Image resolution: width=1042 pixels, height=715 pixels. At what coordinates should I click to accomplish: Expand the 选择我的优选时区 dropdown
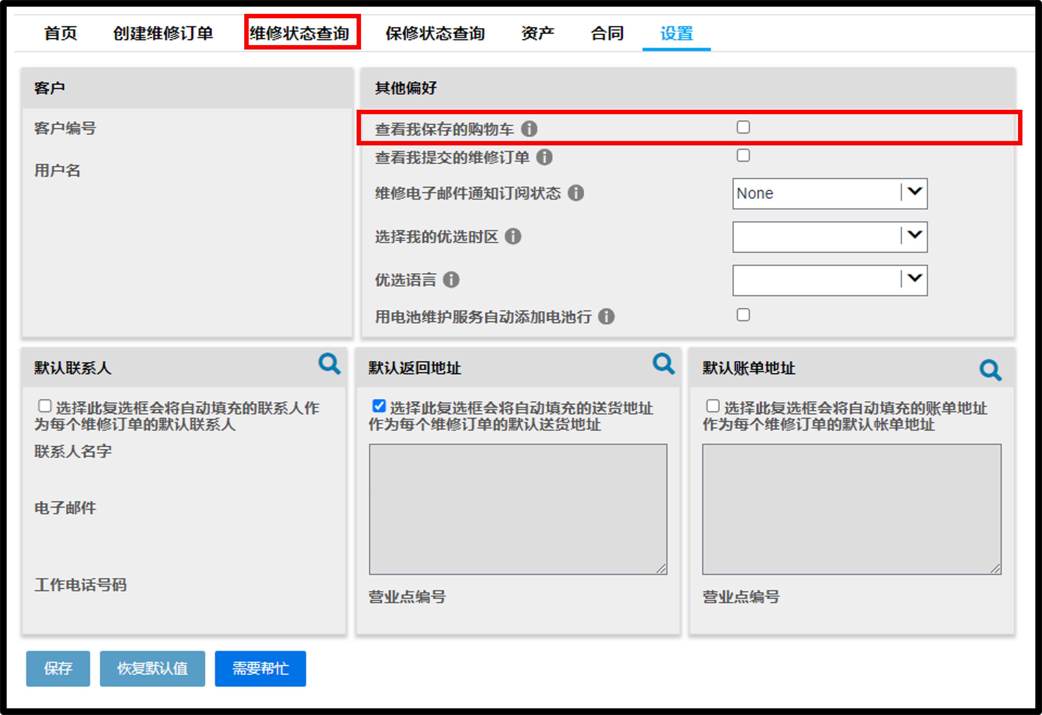click(x=830, y=237)
